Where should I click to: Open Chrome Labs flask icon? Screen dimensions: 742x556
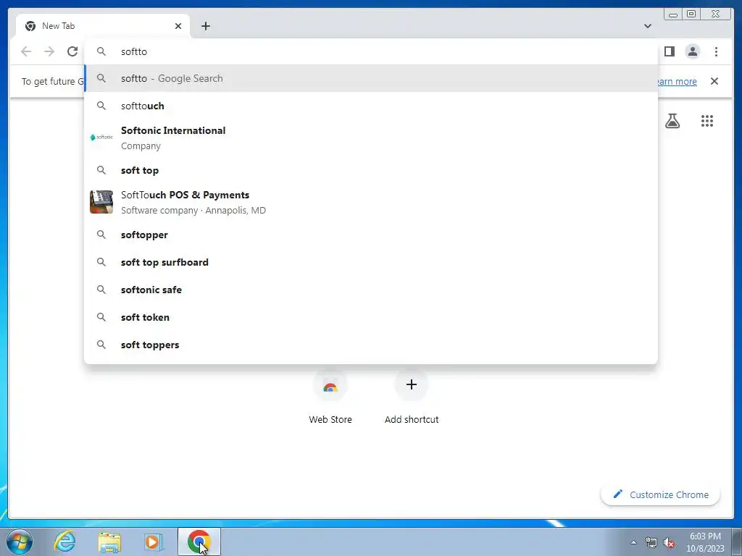pos(672,121)
